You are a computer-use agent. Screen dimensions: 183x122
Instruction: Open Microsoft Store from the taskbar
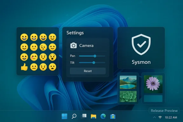[x=113, y=117]
